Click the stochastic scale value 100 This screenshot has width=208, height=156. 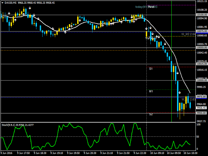click(x=198, y=124)
